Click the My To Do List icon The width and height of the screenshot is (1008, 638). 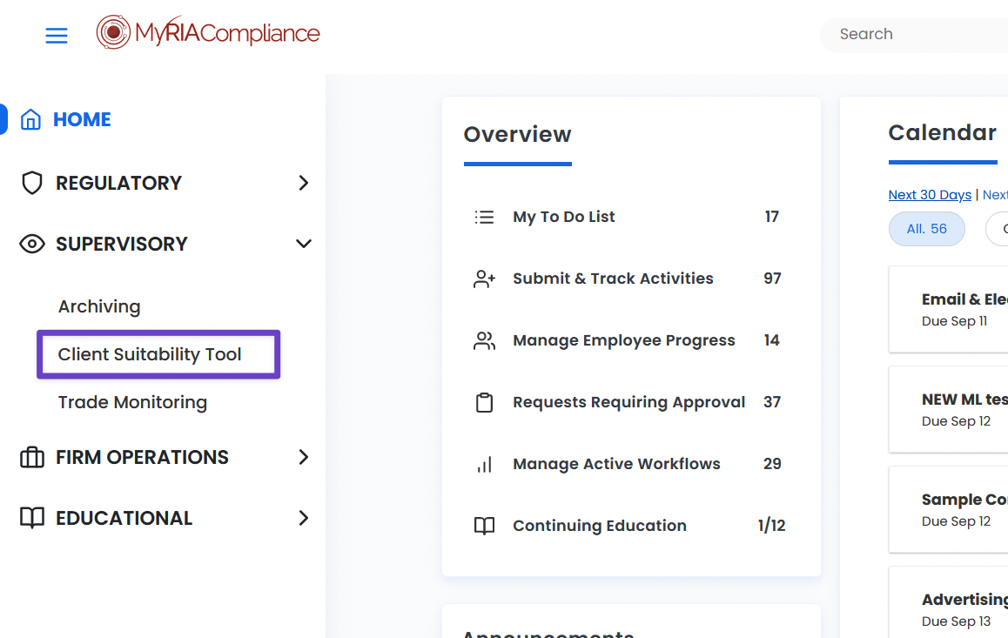(484, 217)
